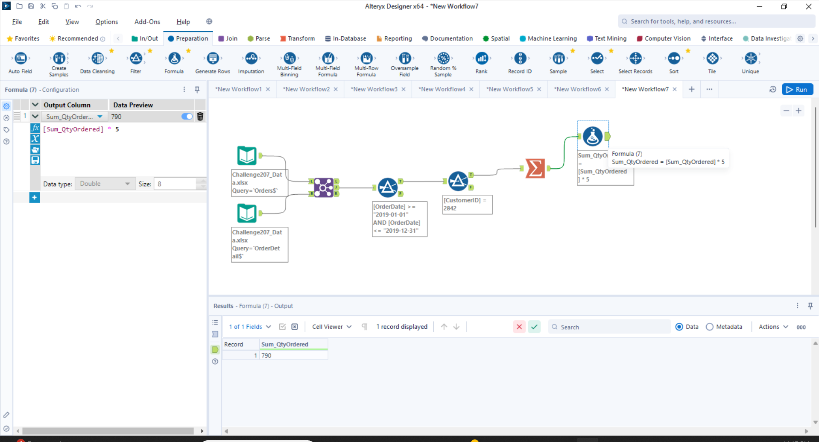Zoom out the canvas with minus button
Viewport: 819px width, 442px height.
pyautogui.click(x=786, y=111)
